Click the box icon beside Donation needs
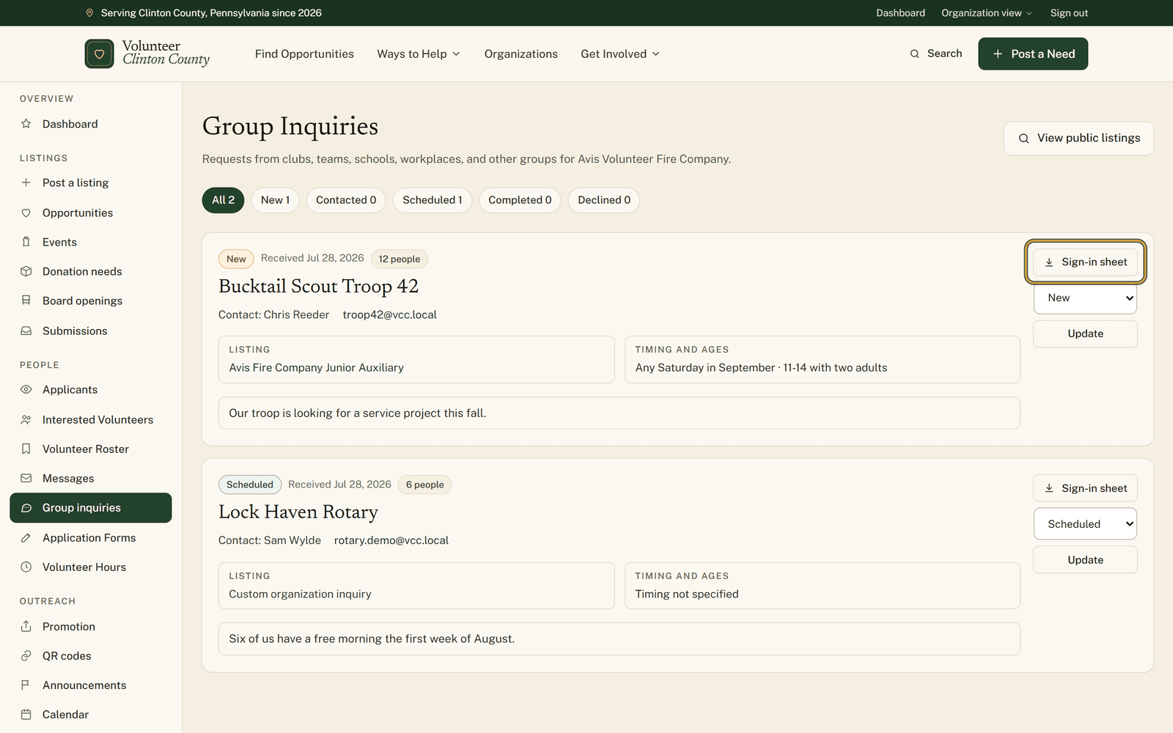Viewport: 1173px width, 733px height. click(26, 271)
